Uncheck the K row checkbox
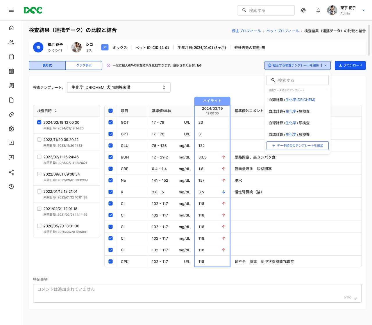Viewport: 372px width, 325px height. (110, 192)
